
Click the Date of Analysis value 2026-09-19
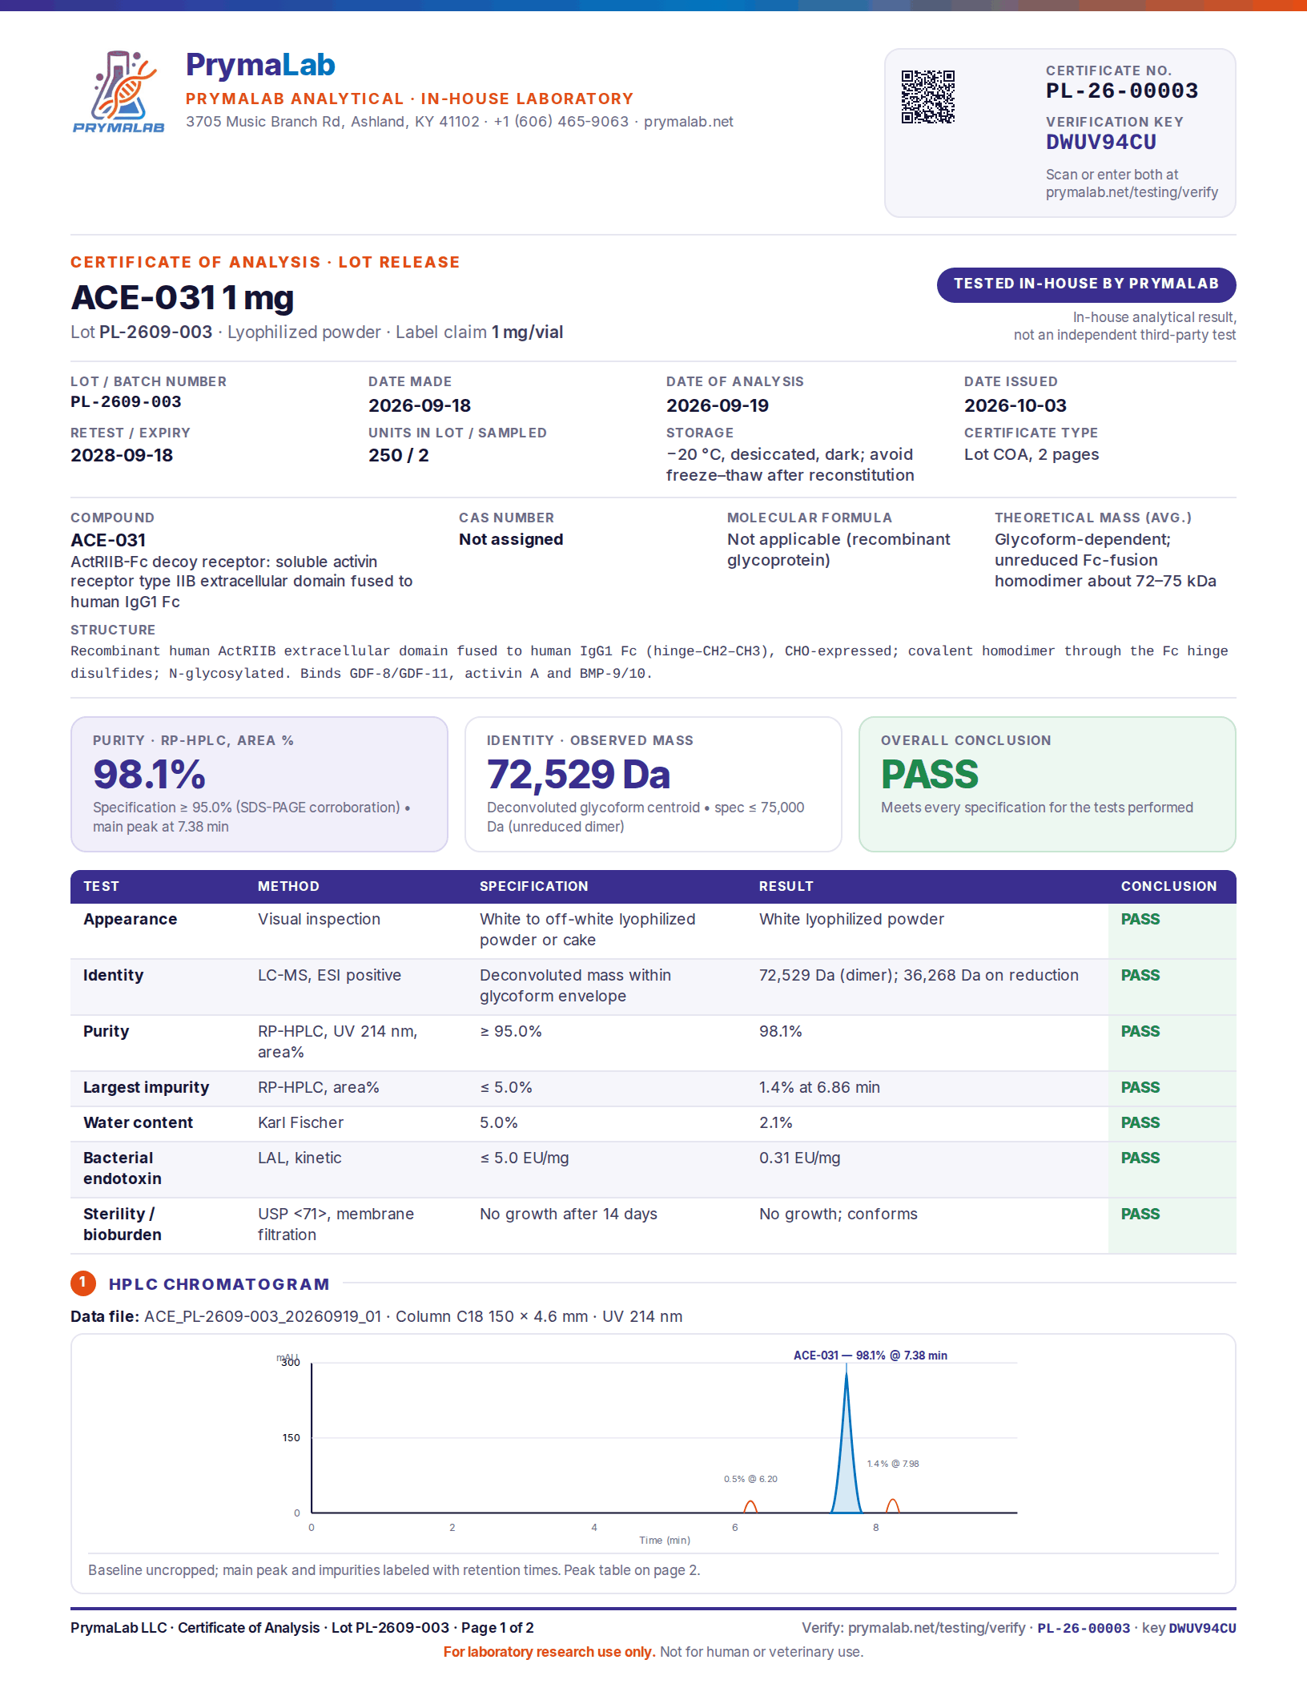tap(718, 405)
